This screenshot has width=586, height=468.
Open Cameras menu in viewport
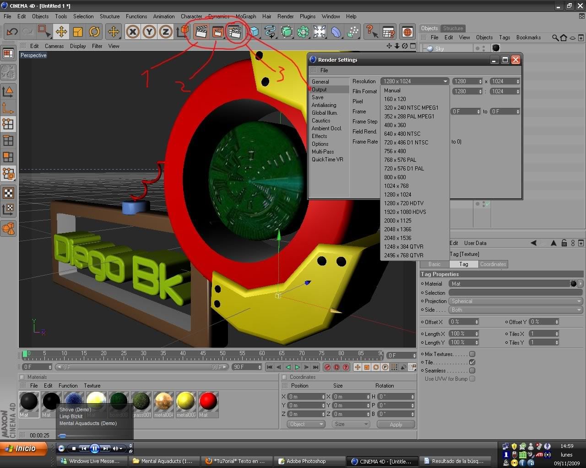pos(54,46)
